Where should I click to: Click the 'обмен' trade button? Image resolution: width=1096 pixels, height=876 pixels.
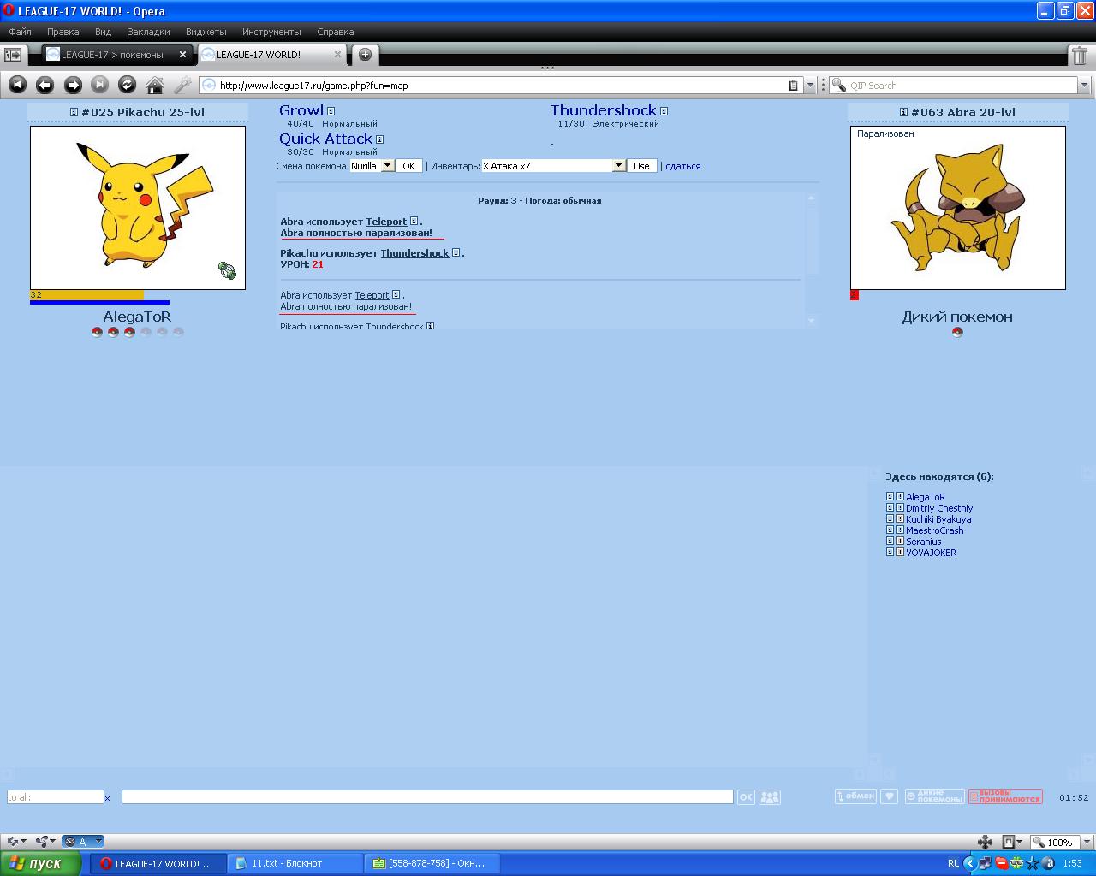[855, 796]
